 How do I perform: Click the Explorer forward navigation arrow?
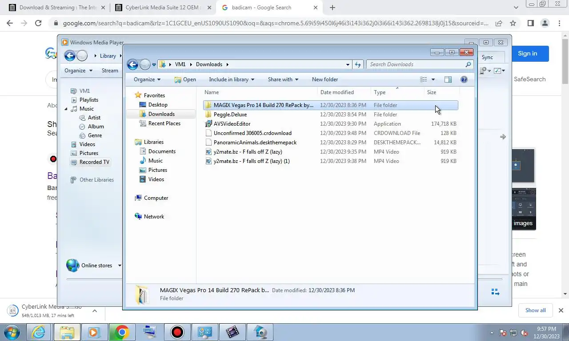tap(145, 64)
